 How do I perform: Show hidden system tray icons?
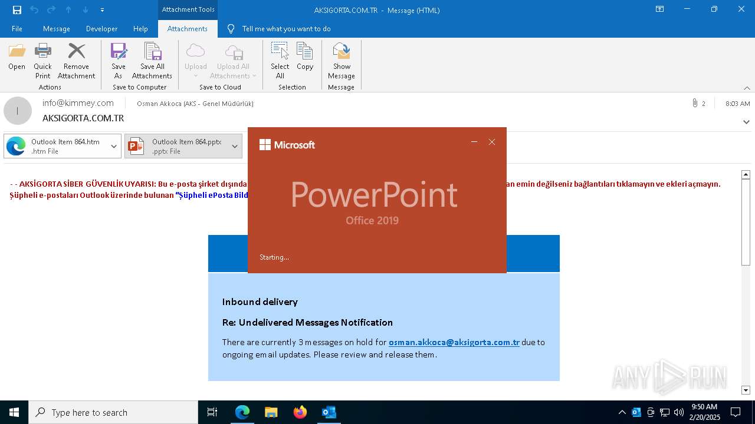622,412
